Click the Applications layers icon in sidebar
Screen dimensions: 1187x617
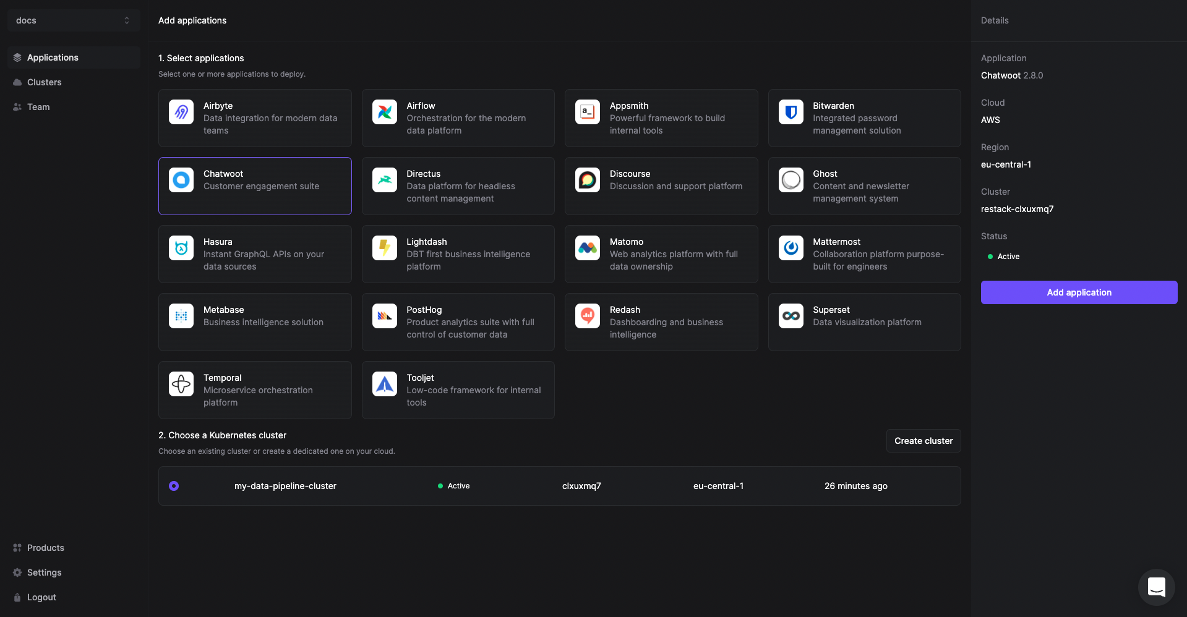pyautogui.click(x=17, y=57)
